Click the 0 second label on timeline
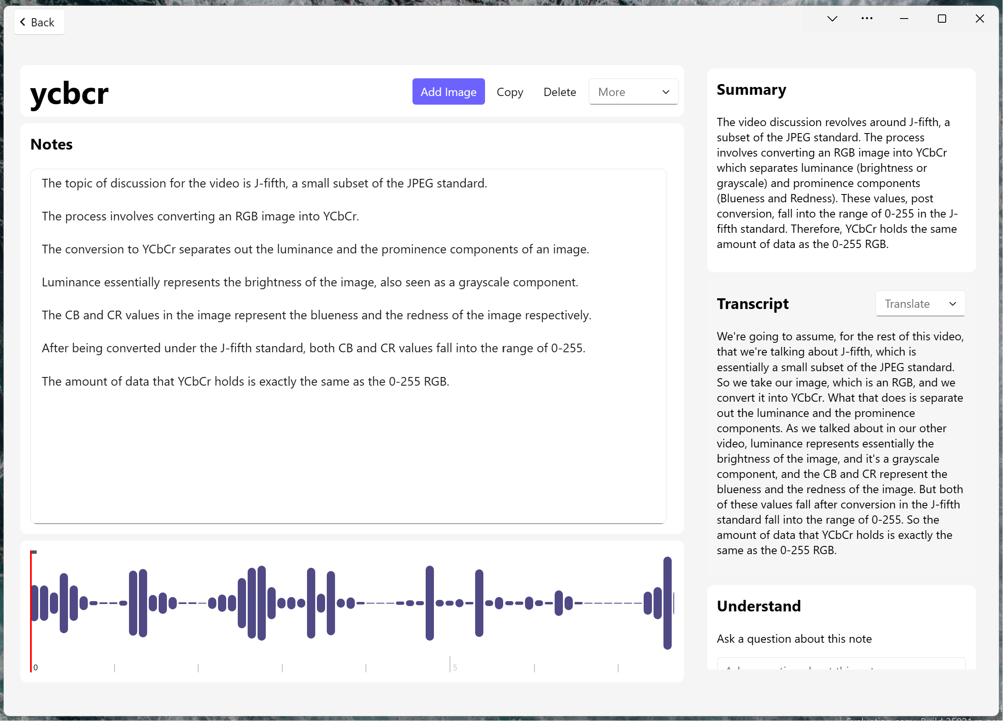This screenshot has height=721, width=1003. (x=36, y=667)
